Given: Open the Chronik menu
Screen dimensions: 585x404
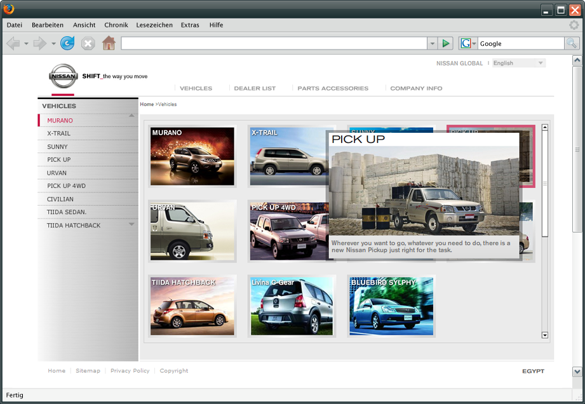Looking at the screenshot, I should tap(116, 25).
